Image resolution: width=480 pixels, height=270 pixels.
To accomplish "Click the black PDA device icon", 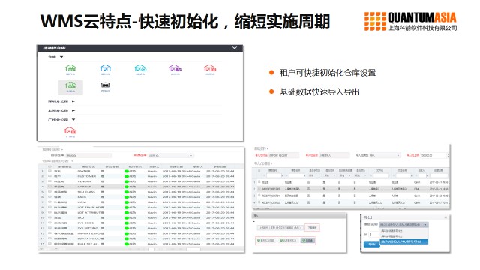I will pos(105,85).
